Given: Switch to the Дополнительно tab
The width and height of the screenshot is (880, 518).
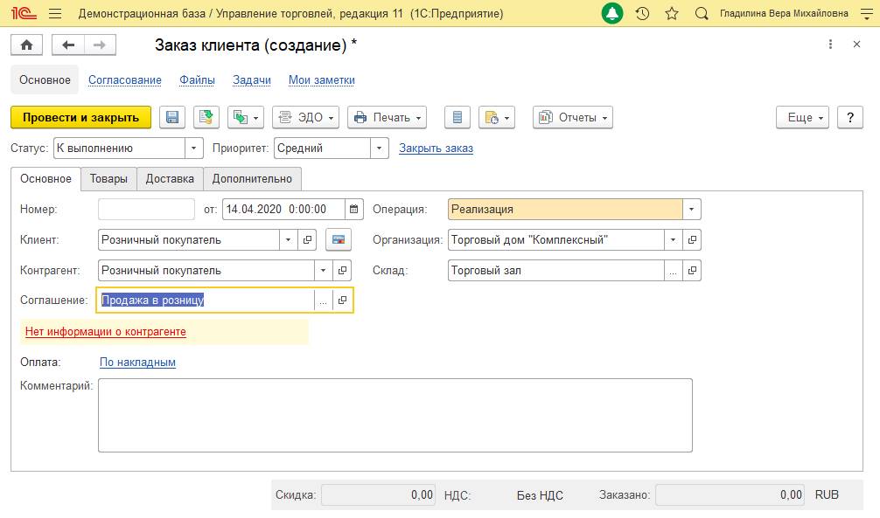Looking at the screenshot, I should point(252,179).
